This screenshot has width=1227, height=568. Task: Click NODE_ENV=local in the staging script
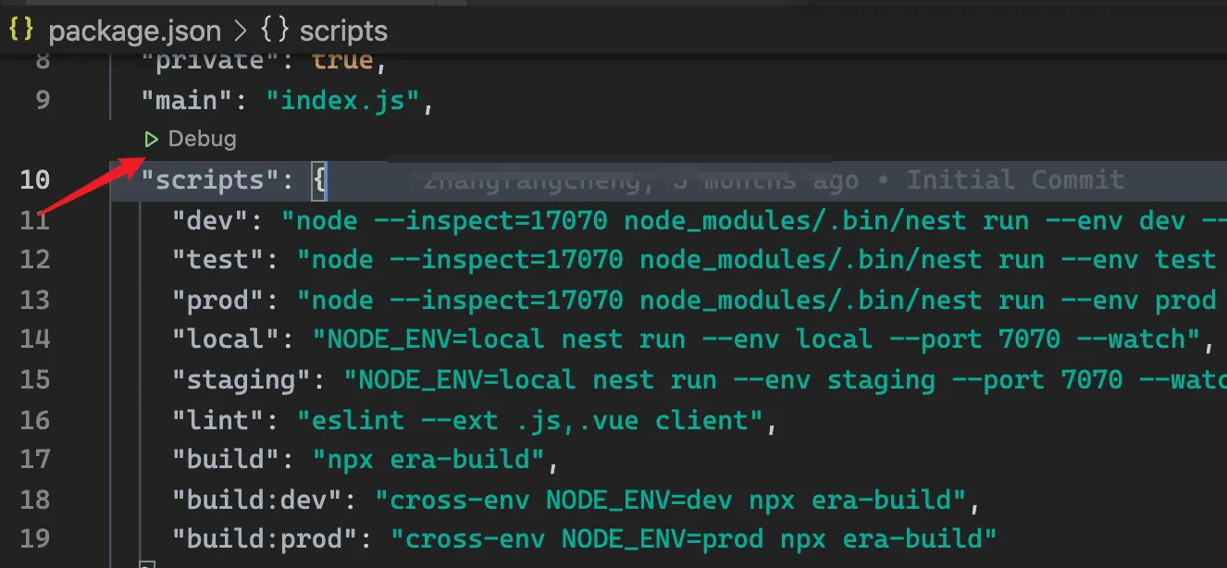point(474,379)
